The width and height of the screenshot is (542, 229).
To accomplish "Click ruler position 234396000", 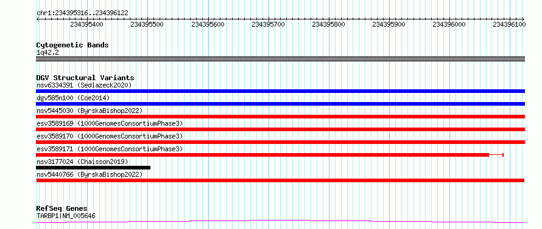I will (x=449, y=24).
